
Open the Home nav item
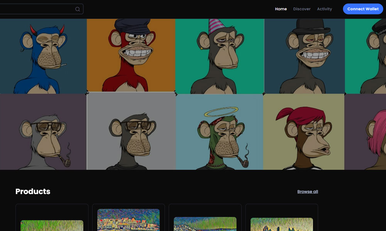pyautogui.click(x=281, y=9)
